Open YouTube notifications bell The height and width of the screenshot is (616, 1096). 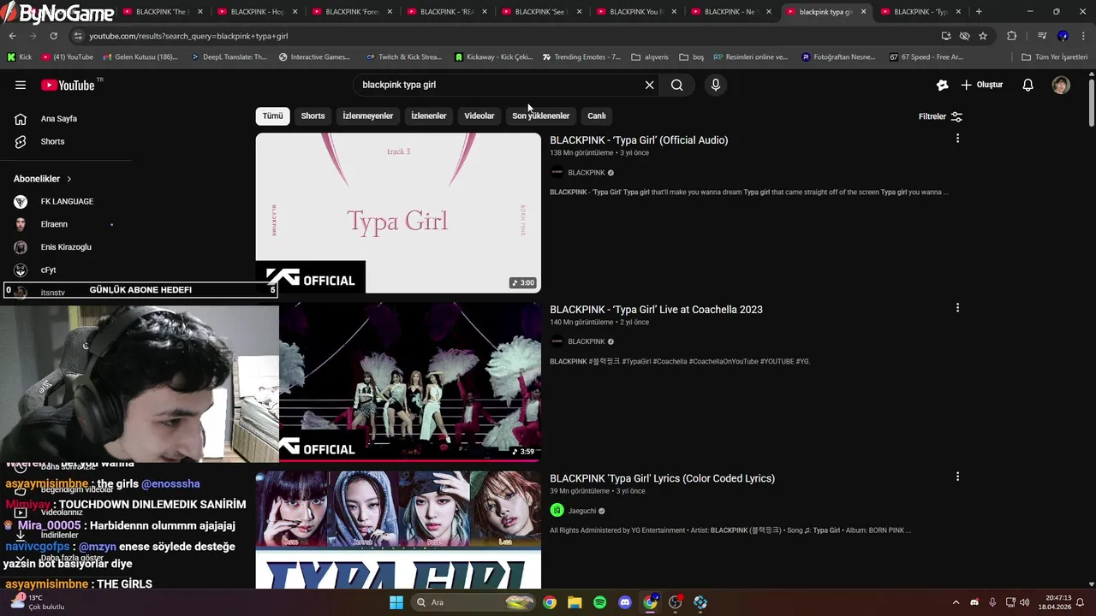1028,85
